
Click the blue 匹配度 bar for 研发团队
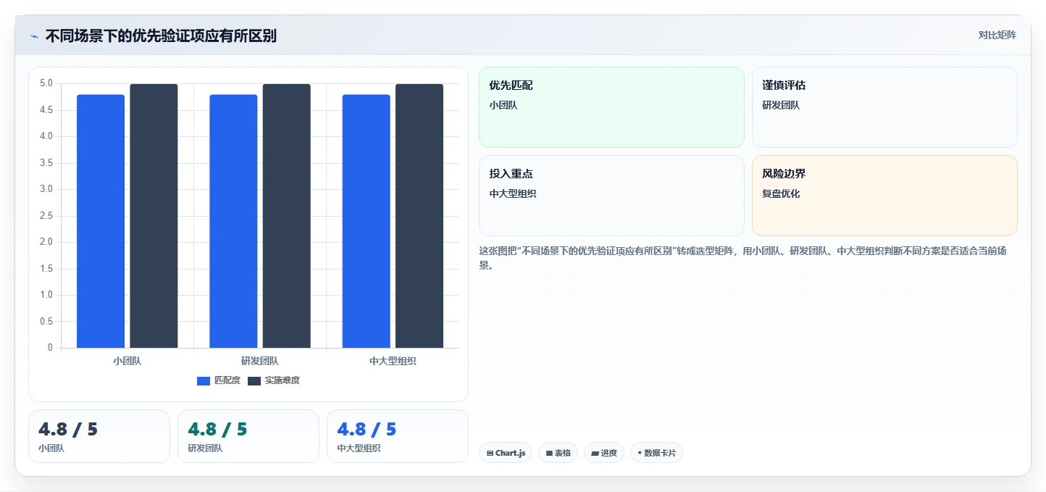point(233,221)
